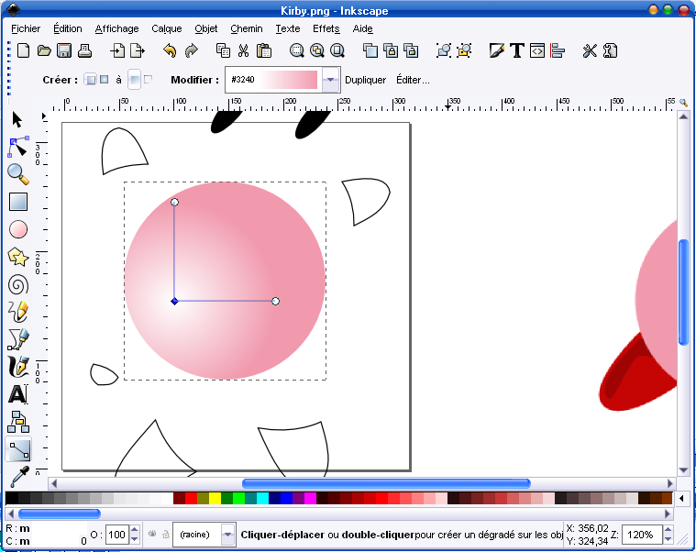Click the zoom percentage field
This screenshot has width=696, height=552.
click(642, 535)
